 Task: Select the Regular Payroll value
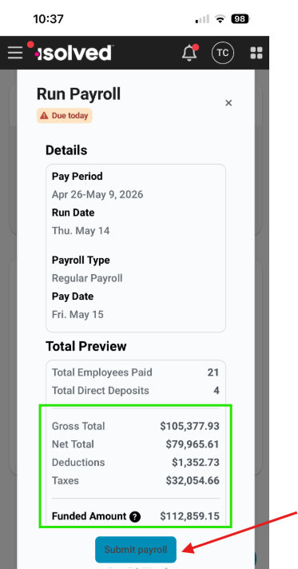pyautogui.click(x=87, y=278)
